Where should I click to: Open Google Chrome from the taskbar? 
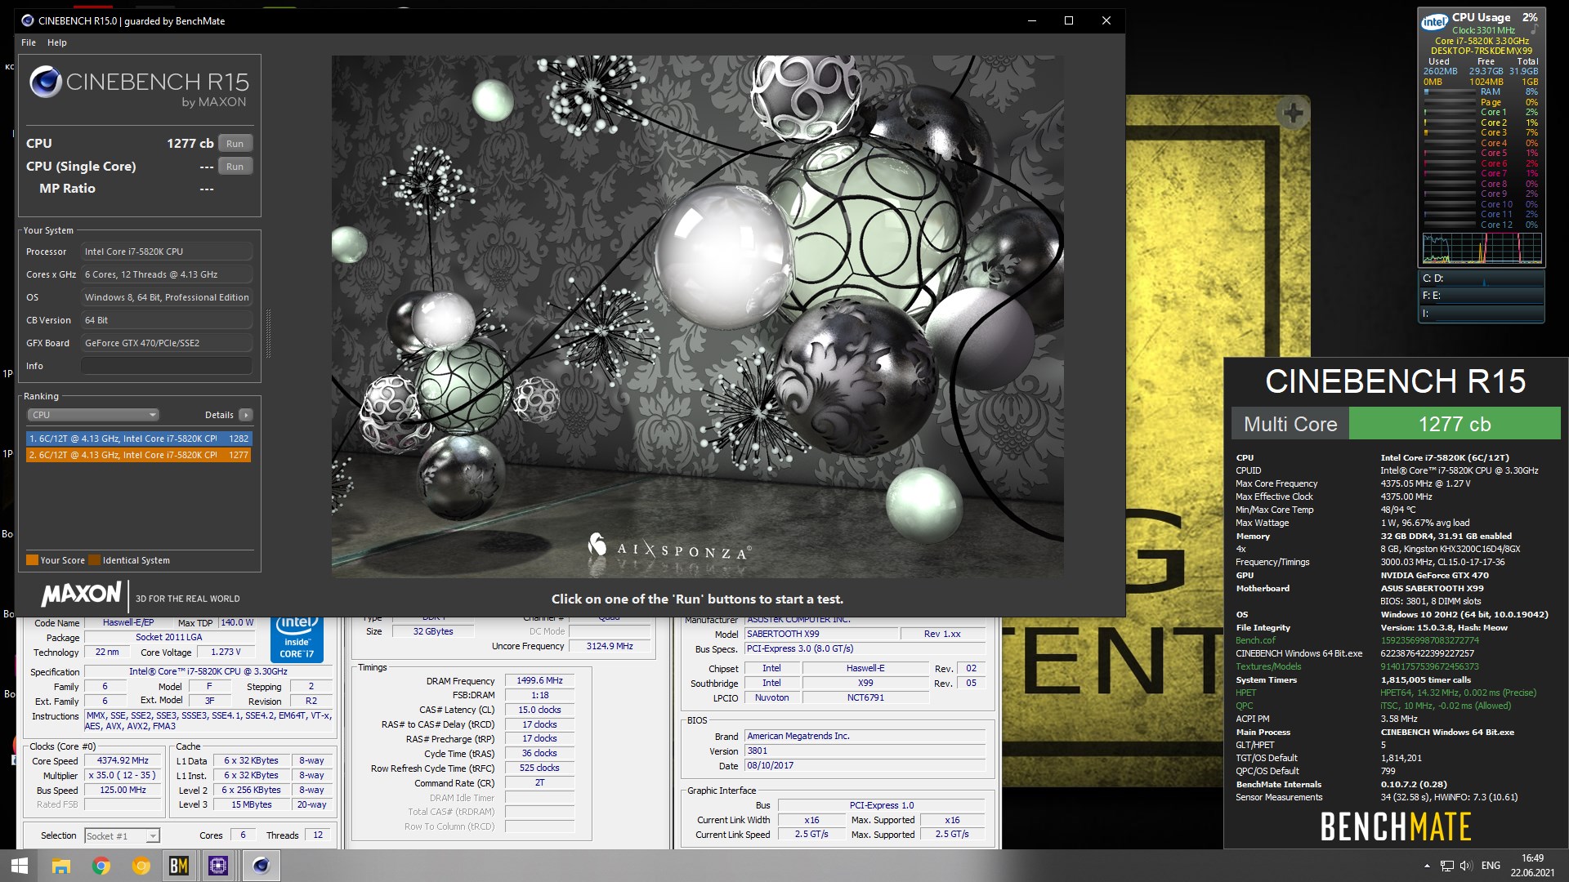click(101, 866)
